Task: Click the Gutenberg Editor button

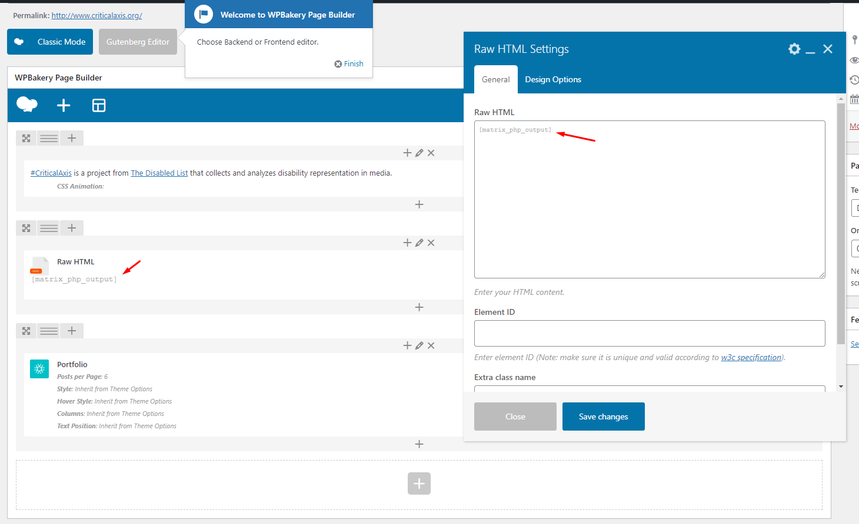Action: (x=138, y=42)
